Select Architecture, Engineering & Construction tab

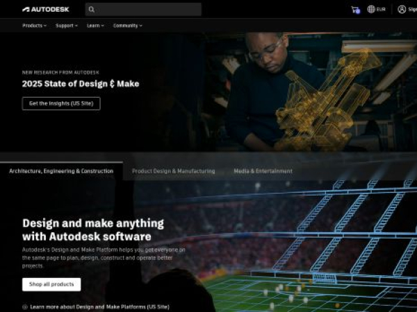[61, 171]
